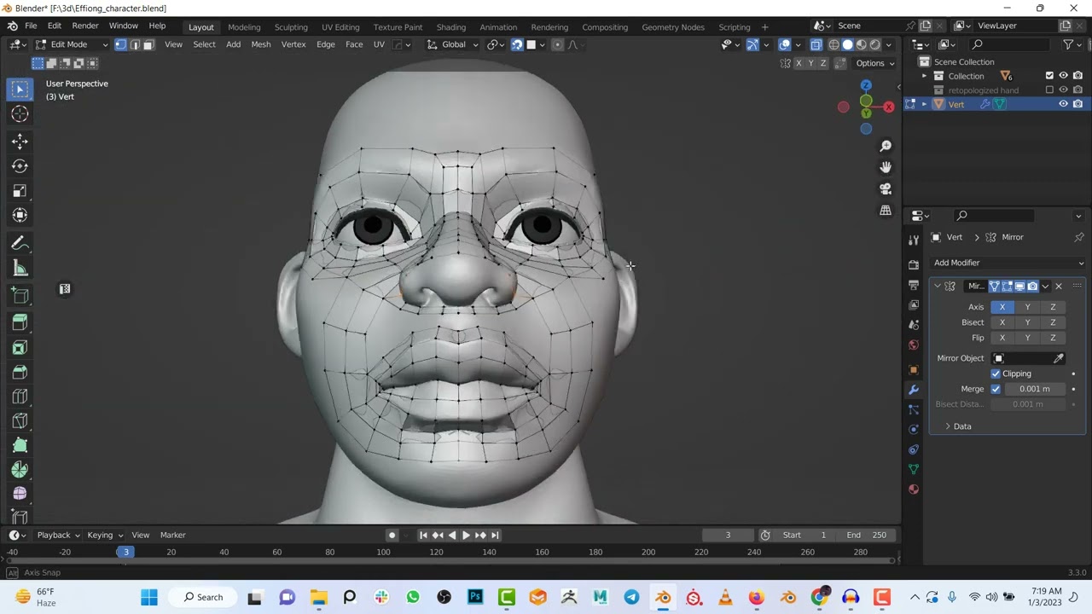Toggle visibility of retopologized hand
Image resolution: width=1092 pixels, height=614 pixels.
click(1063, 90)
